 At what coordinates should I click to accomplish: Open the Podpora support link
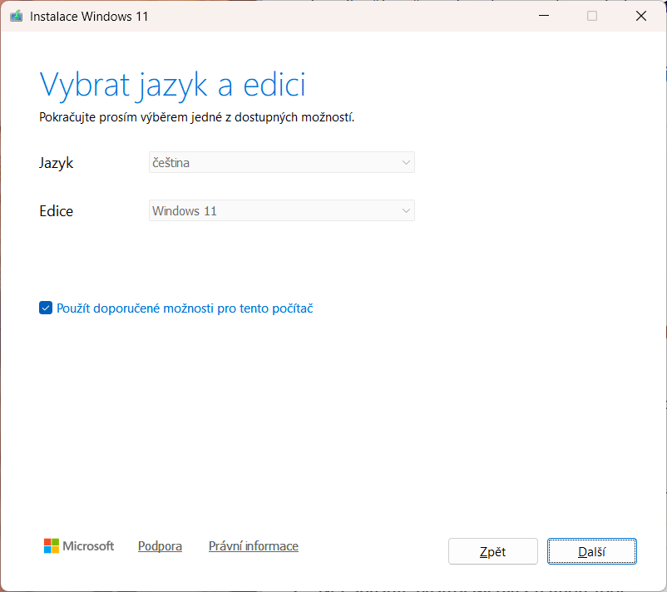[x=160, y=546]
